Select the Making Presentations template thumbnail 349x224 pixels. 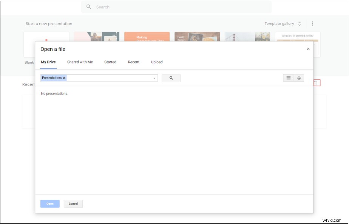click(x=147, y=38)
